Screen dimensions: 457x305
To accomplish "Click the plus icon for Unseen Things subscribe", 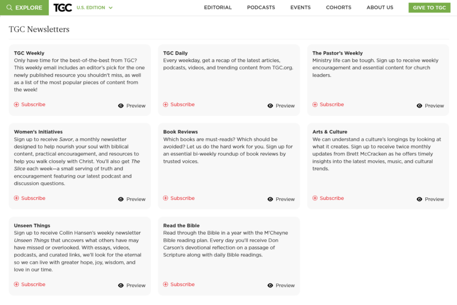I will [17, 284].
